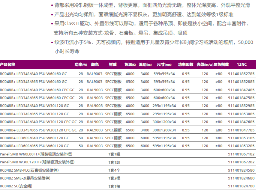Viewport: 258px width, 193px height.
Task: Click RC048B+ LED34S/865 PSU W30L120 CPC GC name
Action: pyautogui.click(x=38, y=130)
